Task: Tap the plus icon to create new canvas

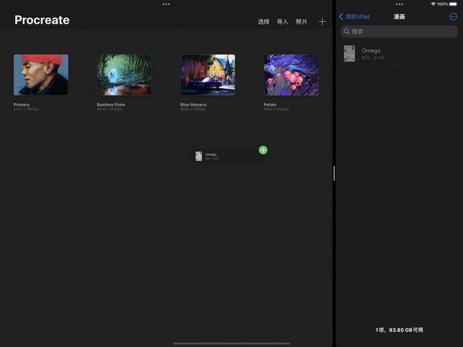Action: [x=323, y=22]
